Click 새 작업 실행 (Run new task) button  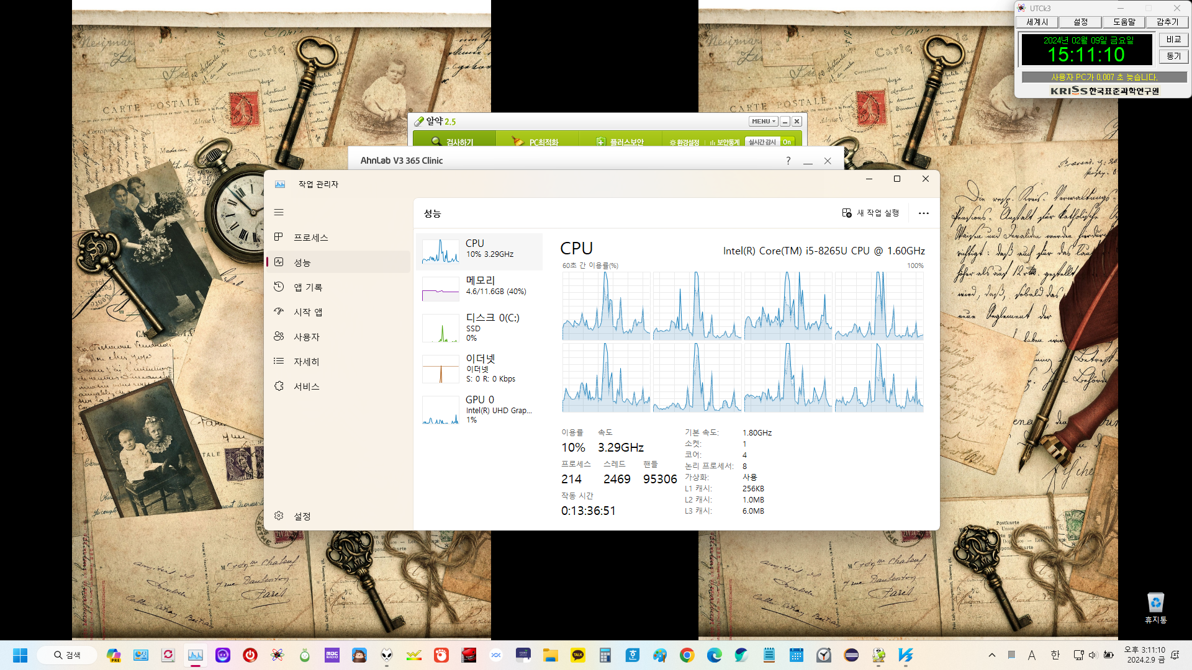click(870, 213)
